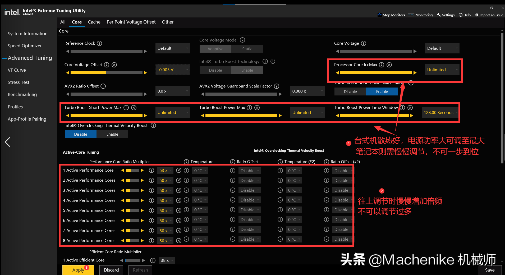Click the Turbo Boost Technology power icon
Image resolution: width=505 pixels, height=275 pixels.
pyautogui.click(x=273, y=61)
